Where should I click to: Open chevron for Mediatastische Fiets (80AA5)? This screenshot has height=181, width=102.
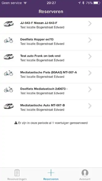tap(90, 73)
